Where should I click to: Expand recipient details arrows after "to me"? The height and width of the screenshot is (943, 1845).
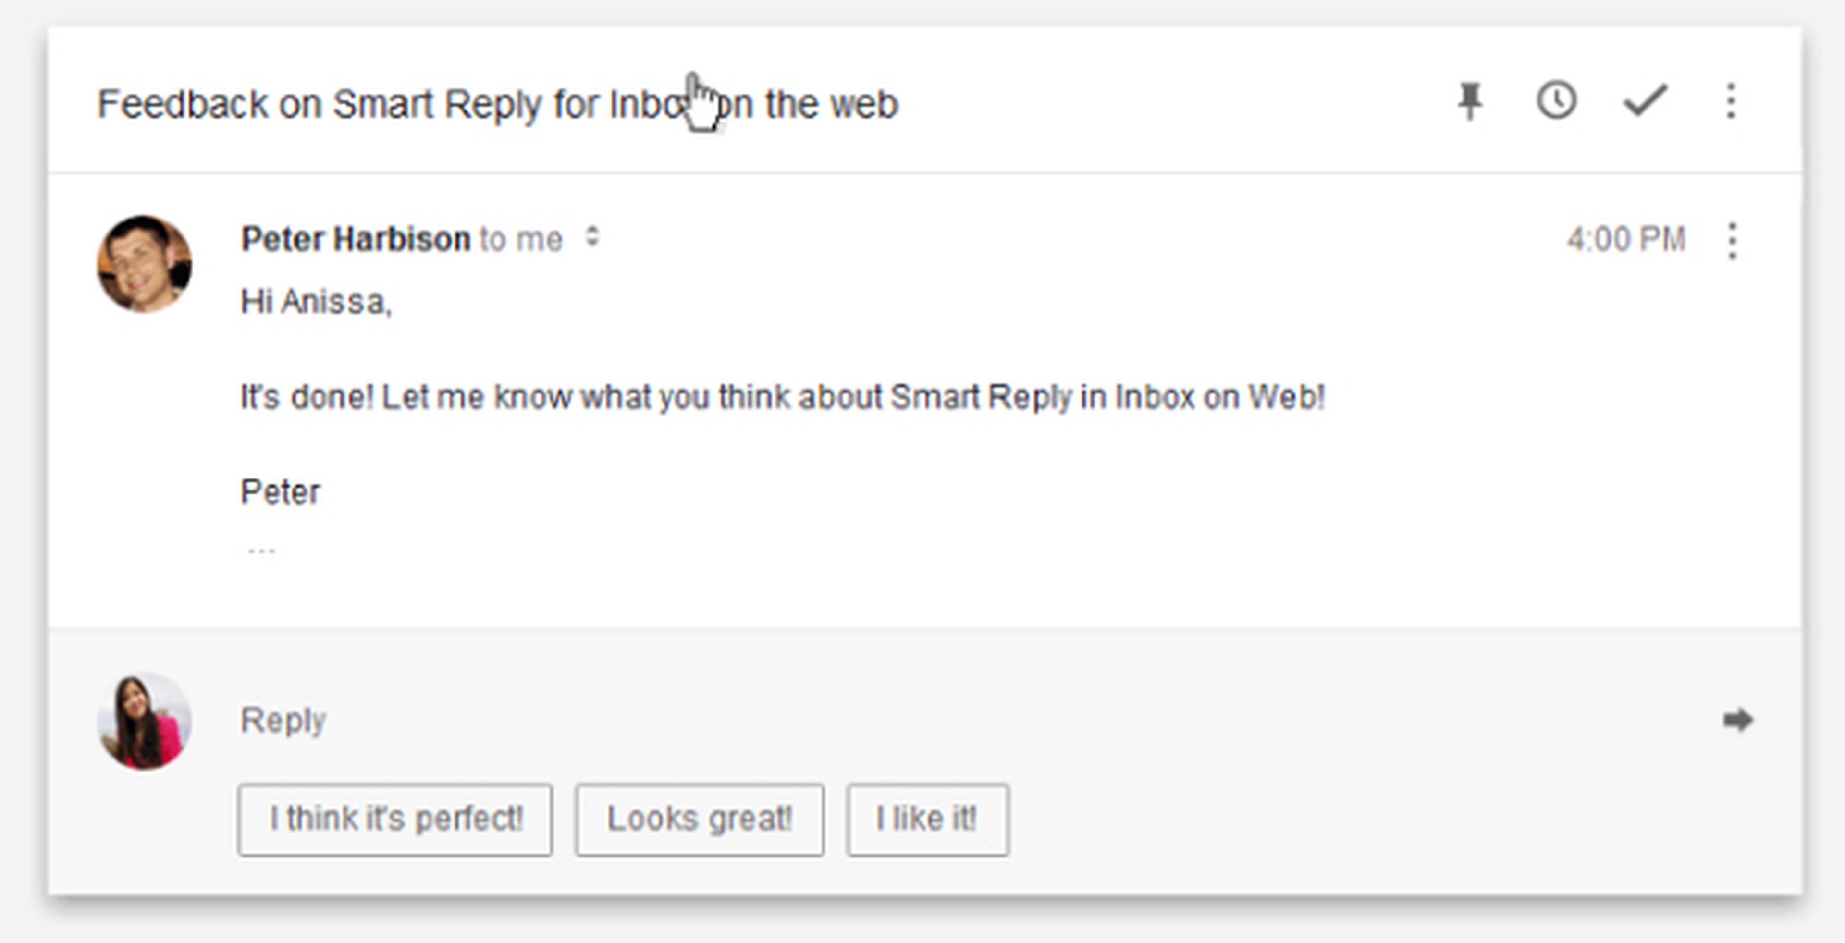pos(592,237)
